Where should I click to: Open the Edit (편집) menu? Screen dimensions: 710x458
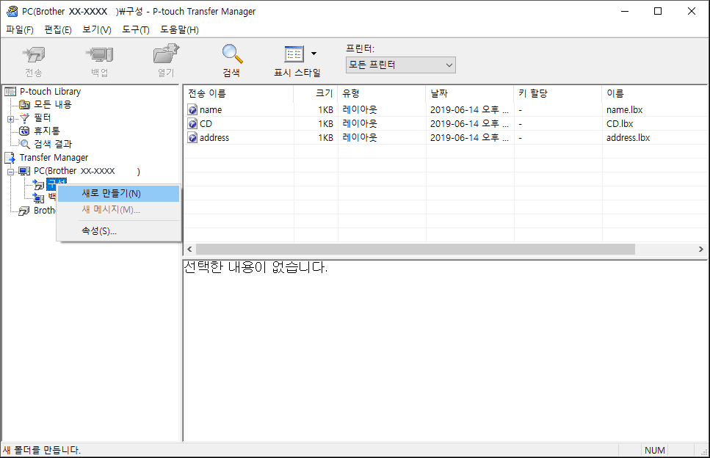pyautogui.click(x=58, y=30)
